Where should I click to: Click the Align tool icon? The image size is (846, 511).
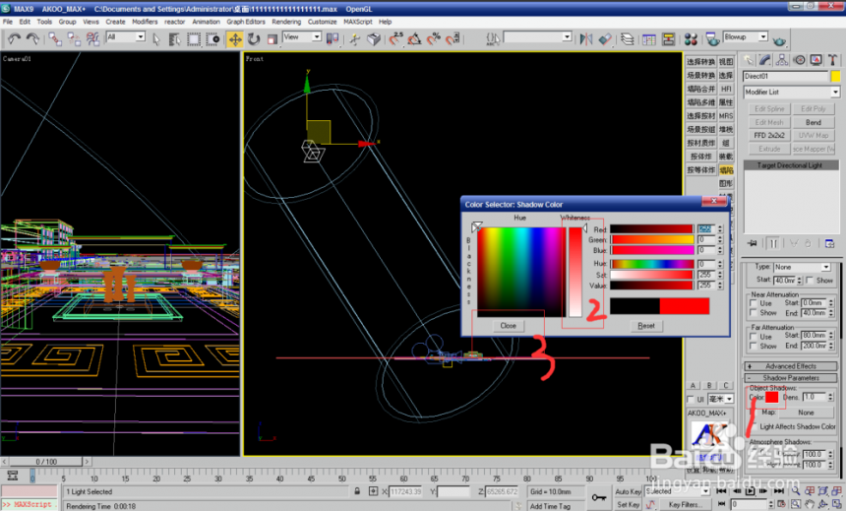(x=605, y=39)
